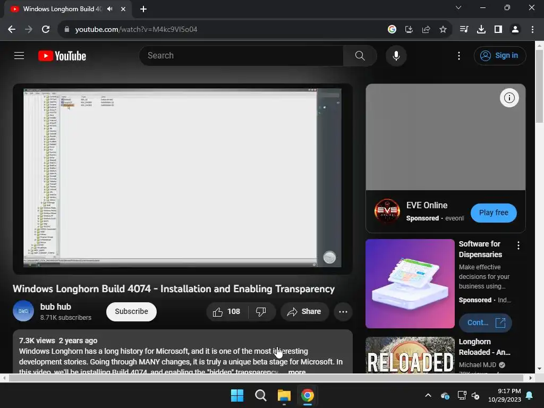Open the EVE Online advertiser logo

(387, 211)
